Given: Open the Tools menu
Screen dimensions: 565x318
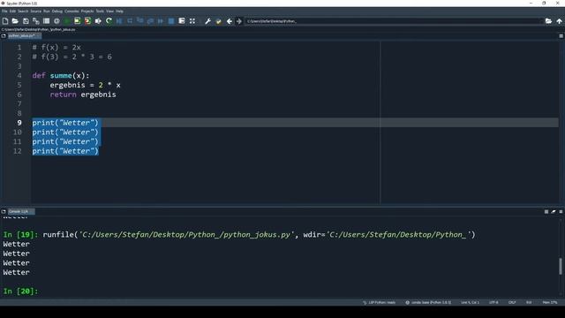Looking at the screenshot, I should pyautogui.click(x=100, y=11).
